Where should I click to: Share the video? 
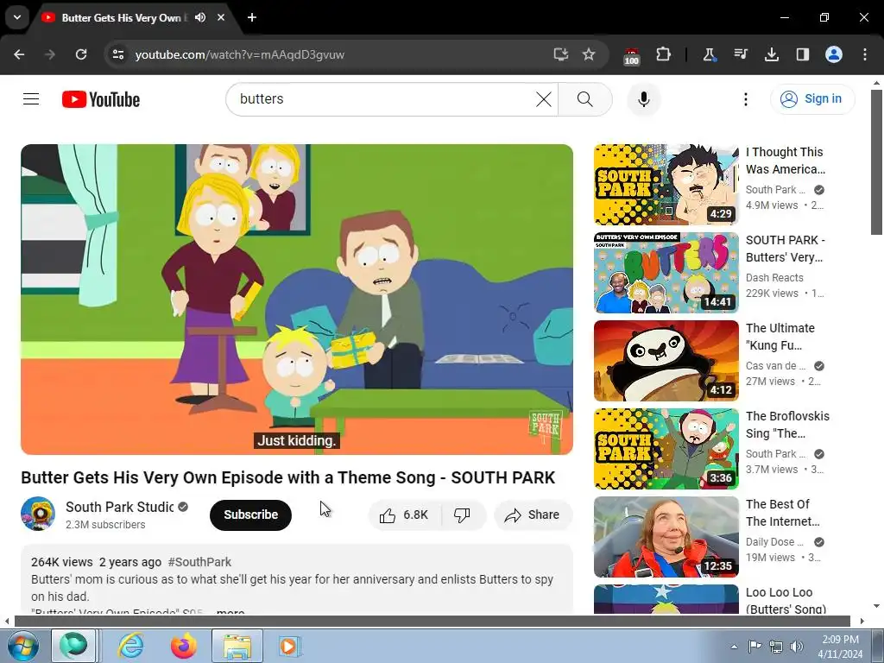coord(533,515)
